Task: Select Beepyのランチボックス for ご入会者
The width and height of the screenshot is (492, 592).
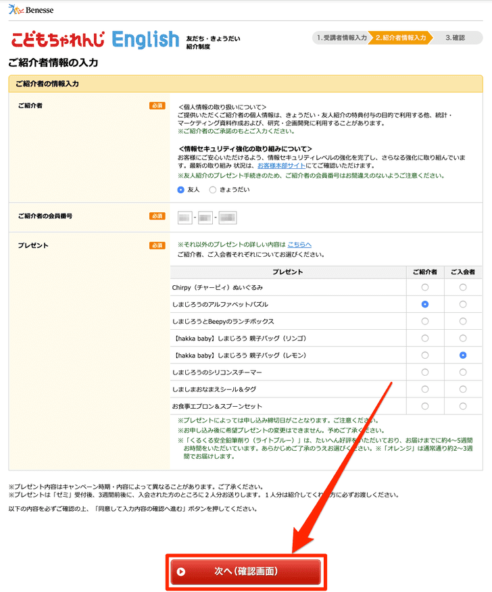Action: point(463,322)
